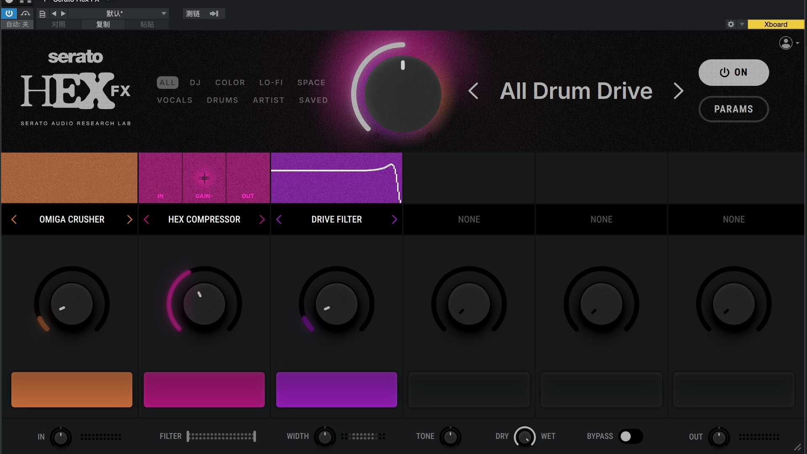Expand the small arrow beside gear icon
807x454 pixels.
[x=742, y=24]
